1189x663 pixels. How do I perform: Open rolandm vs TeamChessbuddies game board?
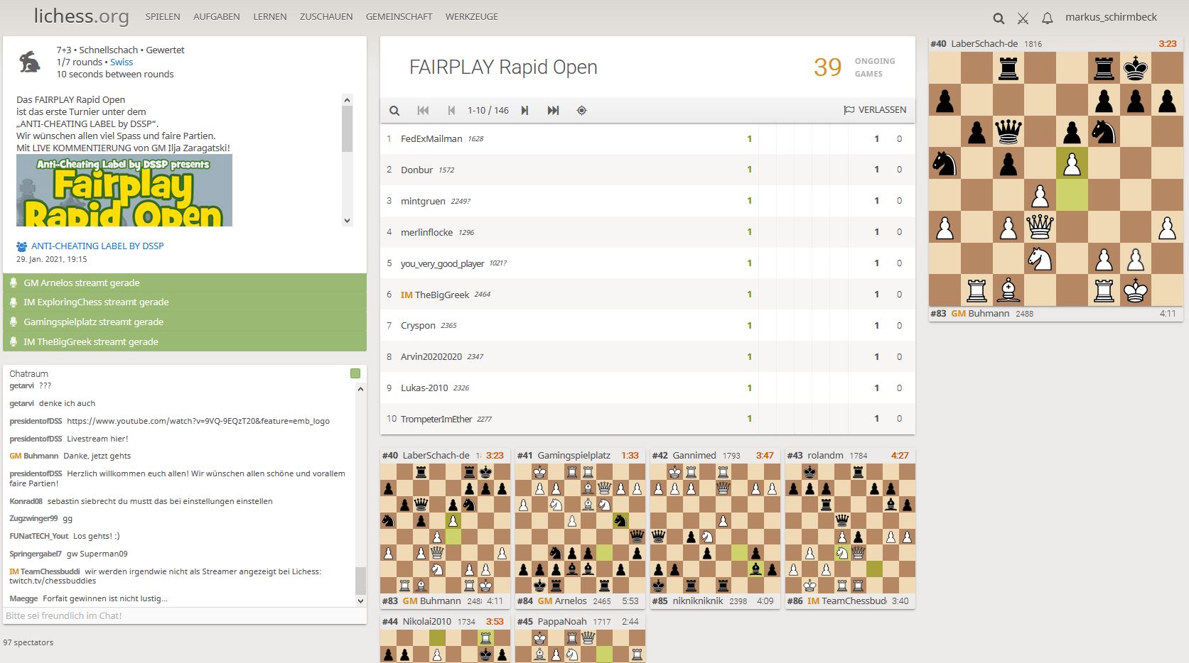pyautogui.click(x=850, y=528)
